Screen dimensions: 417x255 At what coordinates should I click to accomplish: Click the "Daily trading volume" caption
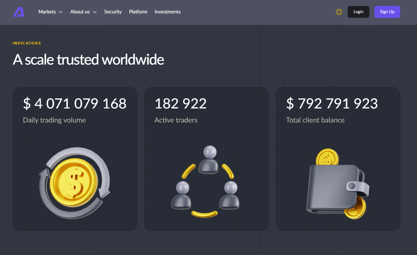[x=54, y=120]
